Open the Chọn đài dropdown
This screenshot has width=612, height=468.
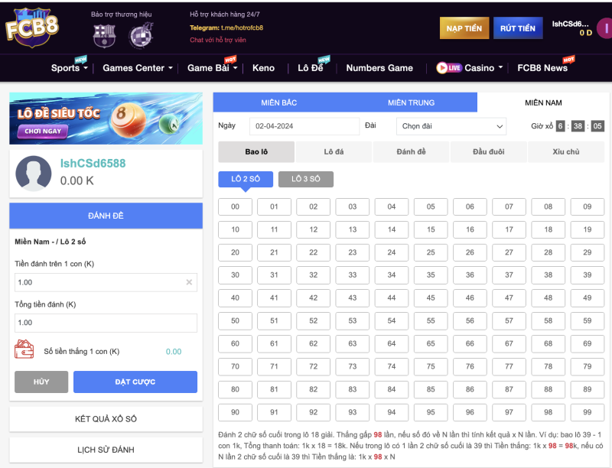[x=451, y=126]
